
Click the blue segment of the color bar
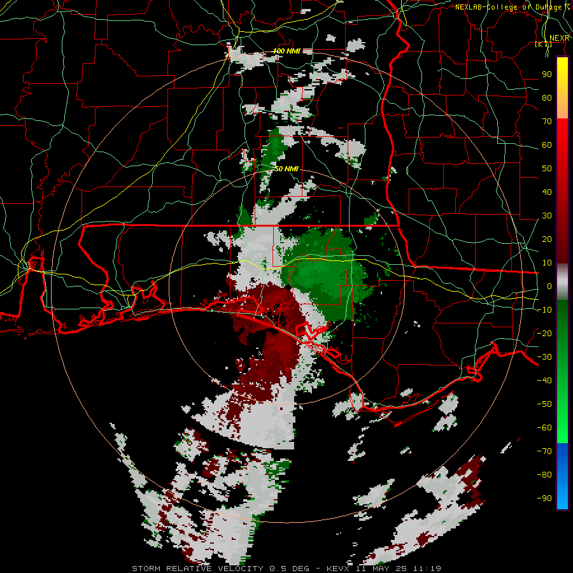[x=562, y=476]
